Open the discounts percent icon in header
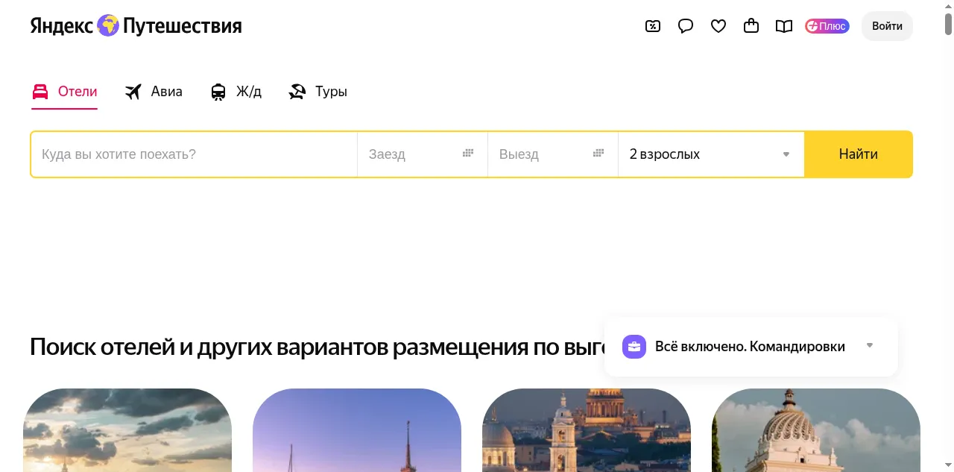This screenshot has width=954, height=472. pos(653,26)
